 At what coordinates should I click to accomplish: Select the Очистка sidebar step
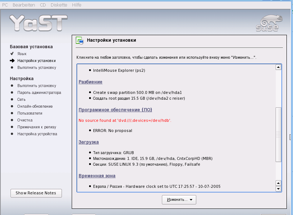tap(25, 120)
